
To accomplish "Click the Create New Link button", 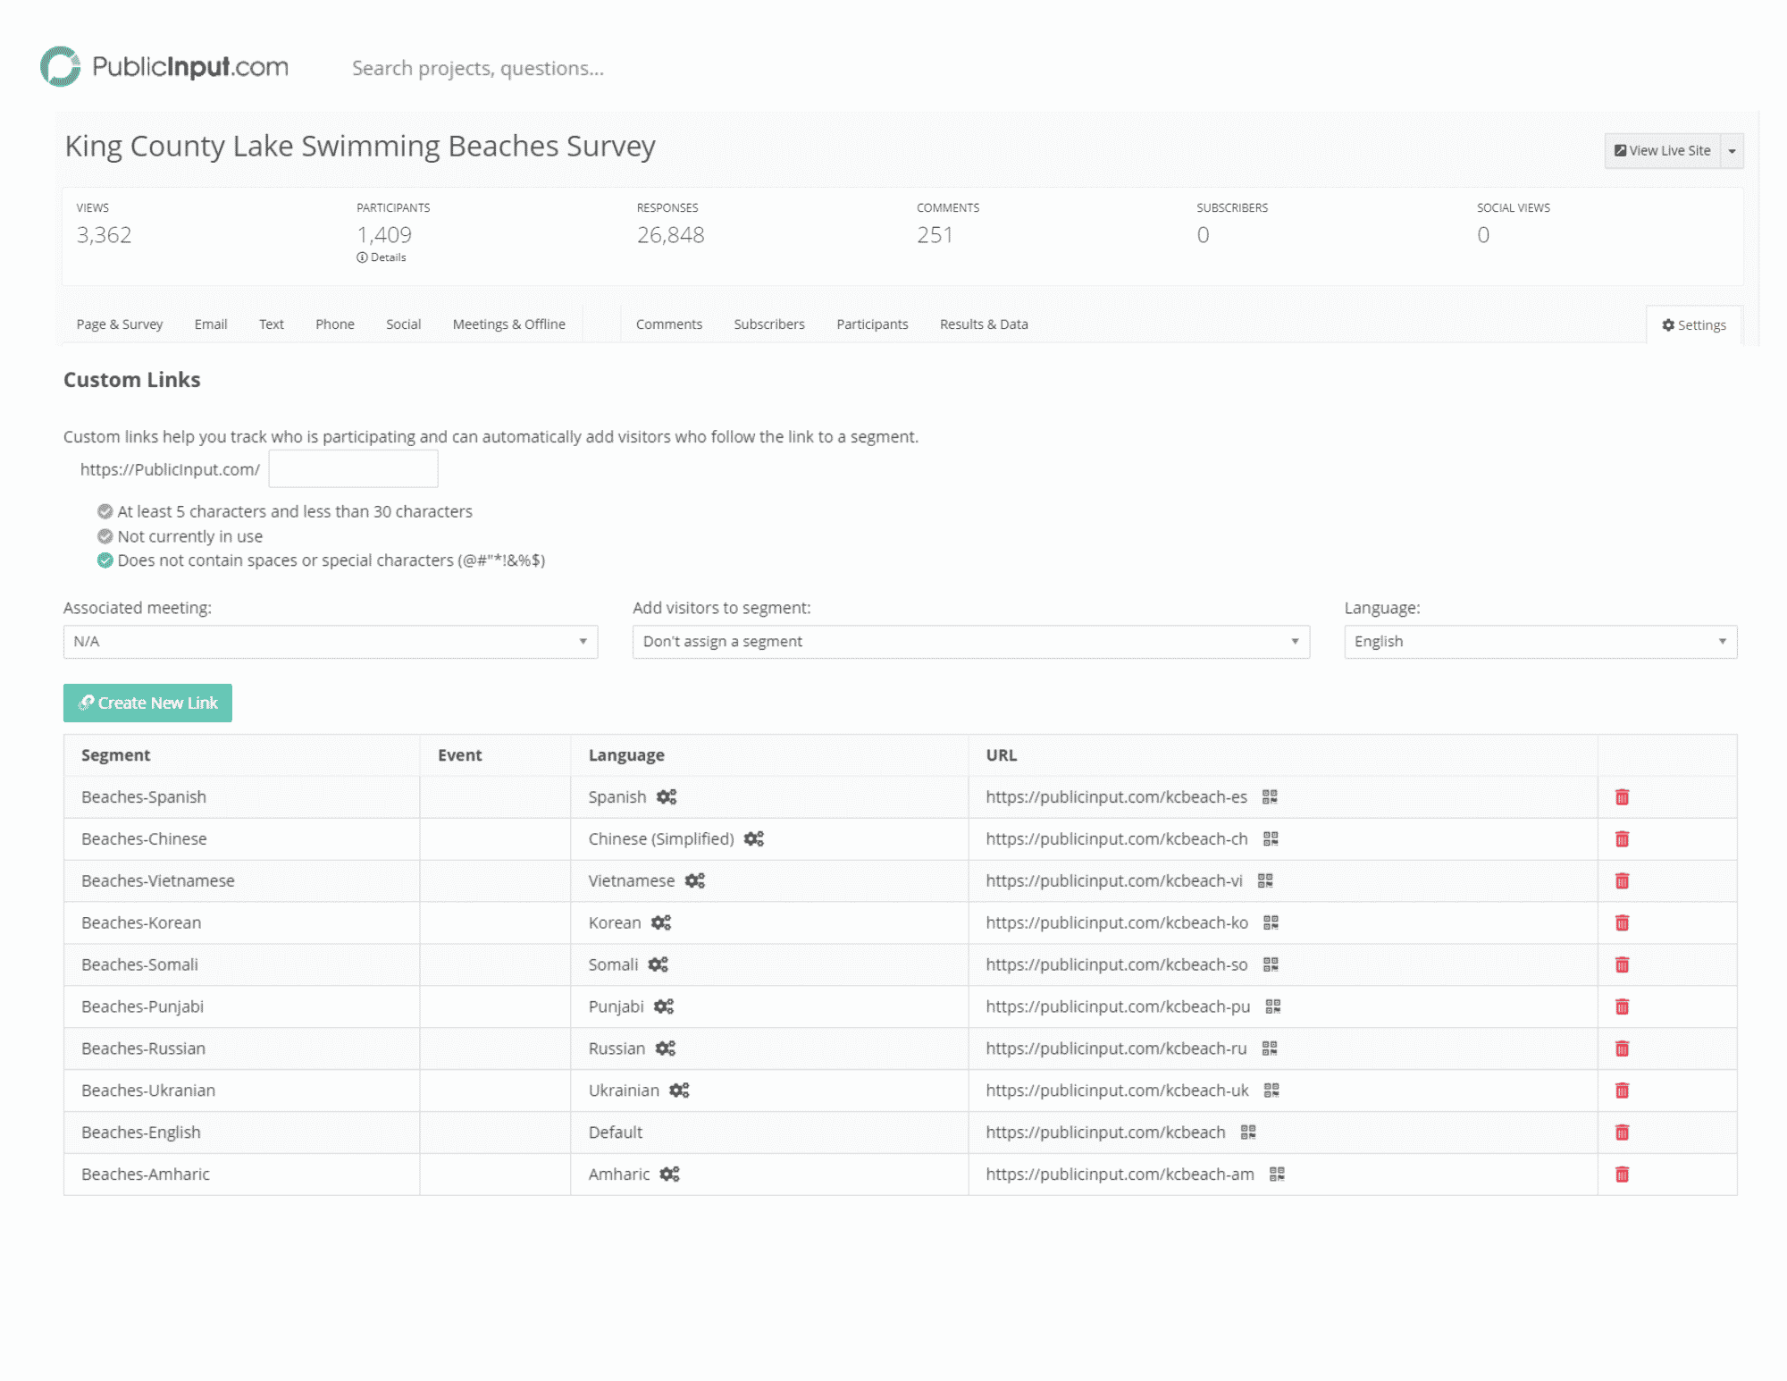I will tap(147, 703).
